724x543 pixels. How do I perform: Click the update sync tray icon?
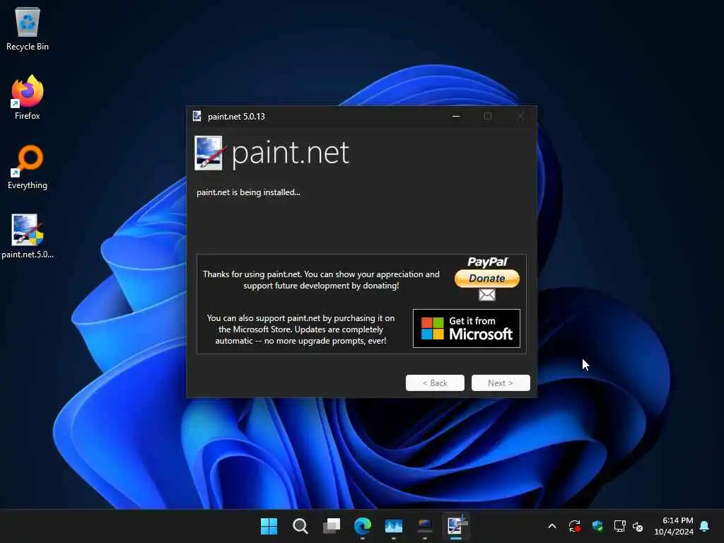pos(574,526)
